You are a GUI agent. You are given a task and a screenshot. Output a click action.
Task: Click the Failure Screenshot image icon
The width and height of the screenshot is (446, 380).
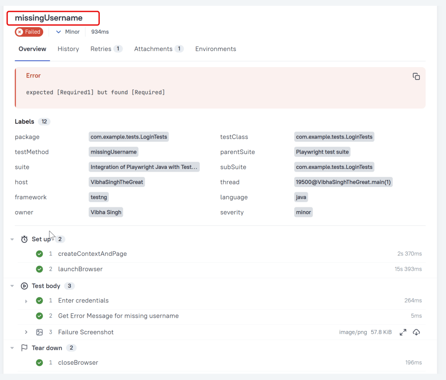39,332
